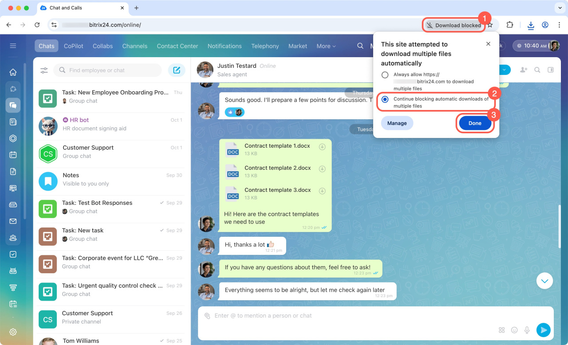The width and height of the screenshot is (568, 345).
Task: Select Always allow downloads radio option
Action: pos(385,75)
